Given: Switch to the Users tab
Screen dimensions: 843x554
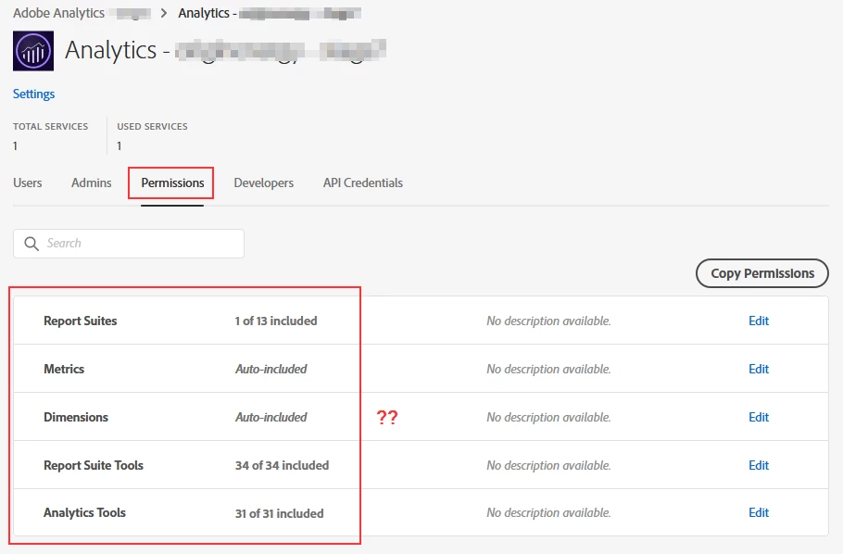Looking at the screenshot, I should (x=28, y=183).
